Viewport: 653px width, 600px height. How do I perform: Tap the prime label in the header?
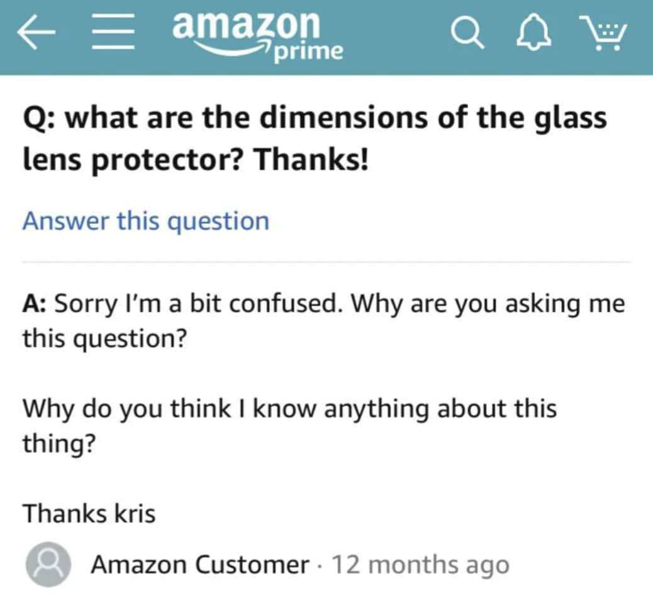(x=306, y=52)
